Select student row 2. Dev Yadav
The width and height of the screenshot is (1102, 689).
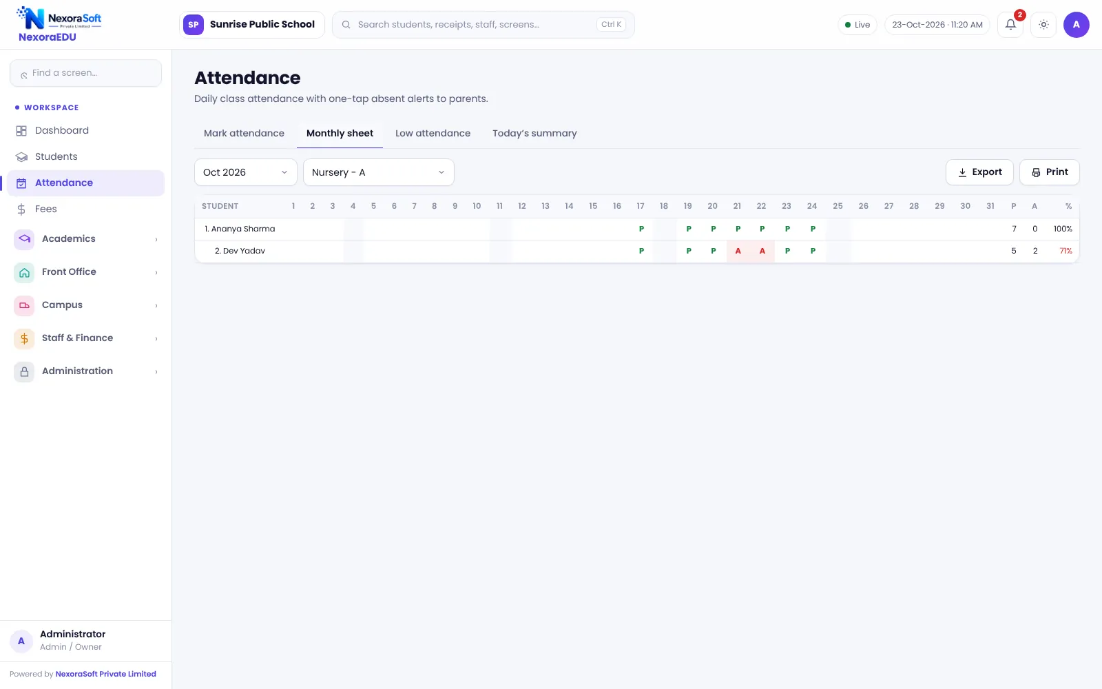pos(637,251)
